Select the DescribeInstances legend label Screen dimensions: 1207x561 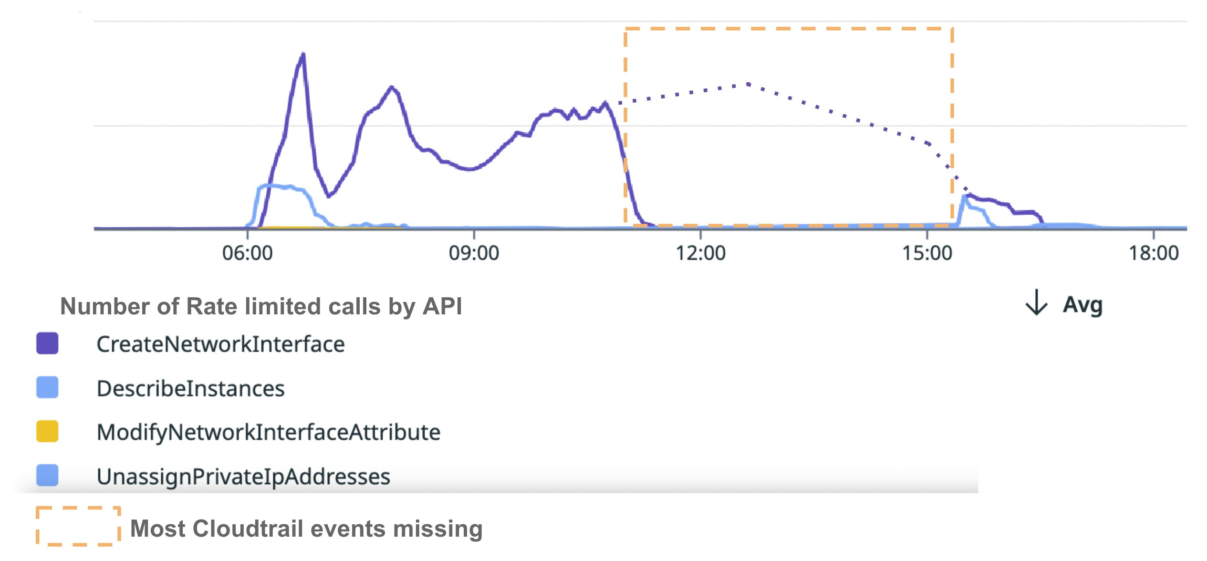pyautogui.click(x=190, y=388)
